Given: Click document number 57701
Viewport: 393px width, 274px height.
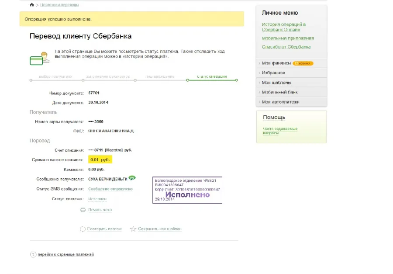Looking at the screenshot, I should 94,93.
